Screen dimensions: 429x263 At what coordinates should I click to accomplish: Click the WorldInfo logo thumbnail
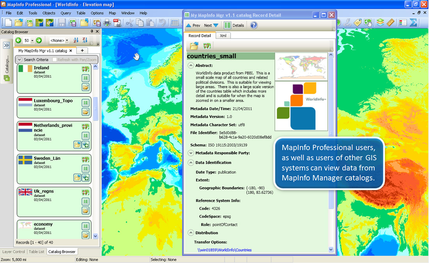pos(301,106)
